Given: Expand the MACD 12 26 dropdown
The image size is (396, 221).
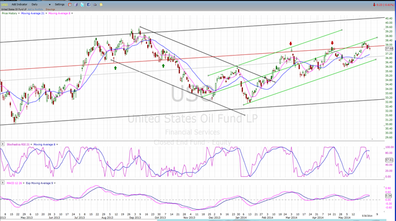Looking at the screenshot, I should pyautogui.click(x=24, y=183).
